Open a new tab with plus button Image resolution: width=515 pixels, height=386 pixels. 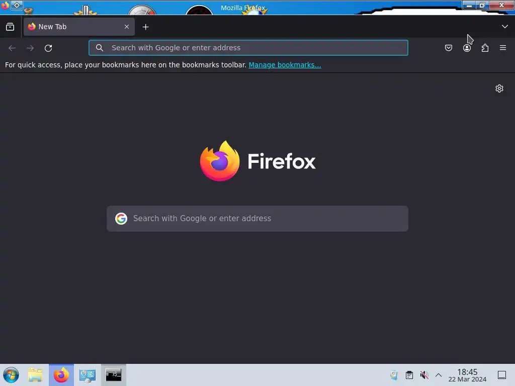coord(145,27)
